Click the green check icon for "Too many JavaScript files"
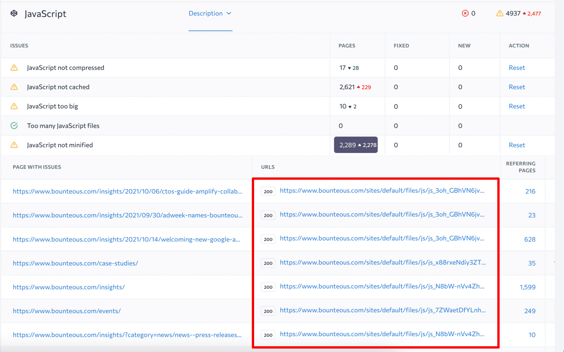564x352 pixels. point(14,125)
